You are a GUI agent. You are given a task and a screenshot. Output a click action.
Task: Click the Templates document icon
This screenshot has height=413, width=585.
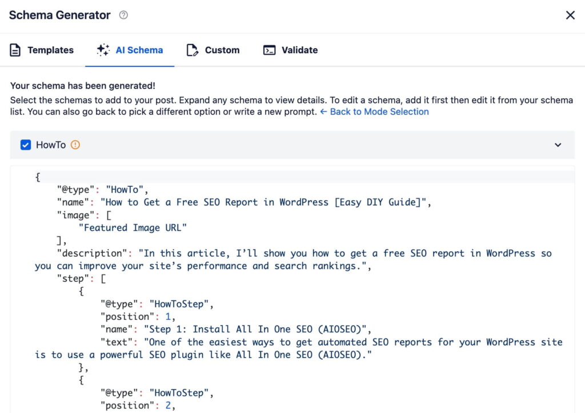point(15,50)
